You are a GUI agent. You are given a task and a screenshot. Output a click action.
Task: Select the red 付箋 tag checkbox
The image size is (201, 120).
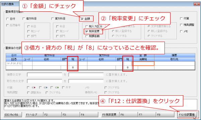[x=28, y=88]
